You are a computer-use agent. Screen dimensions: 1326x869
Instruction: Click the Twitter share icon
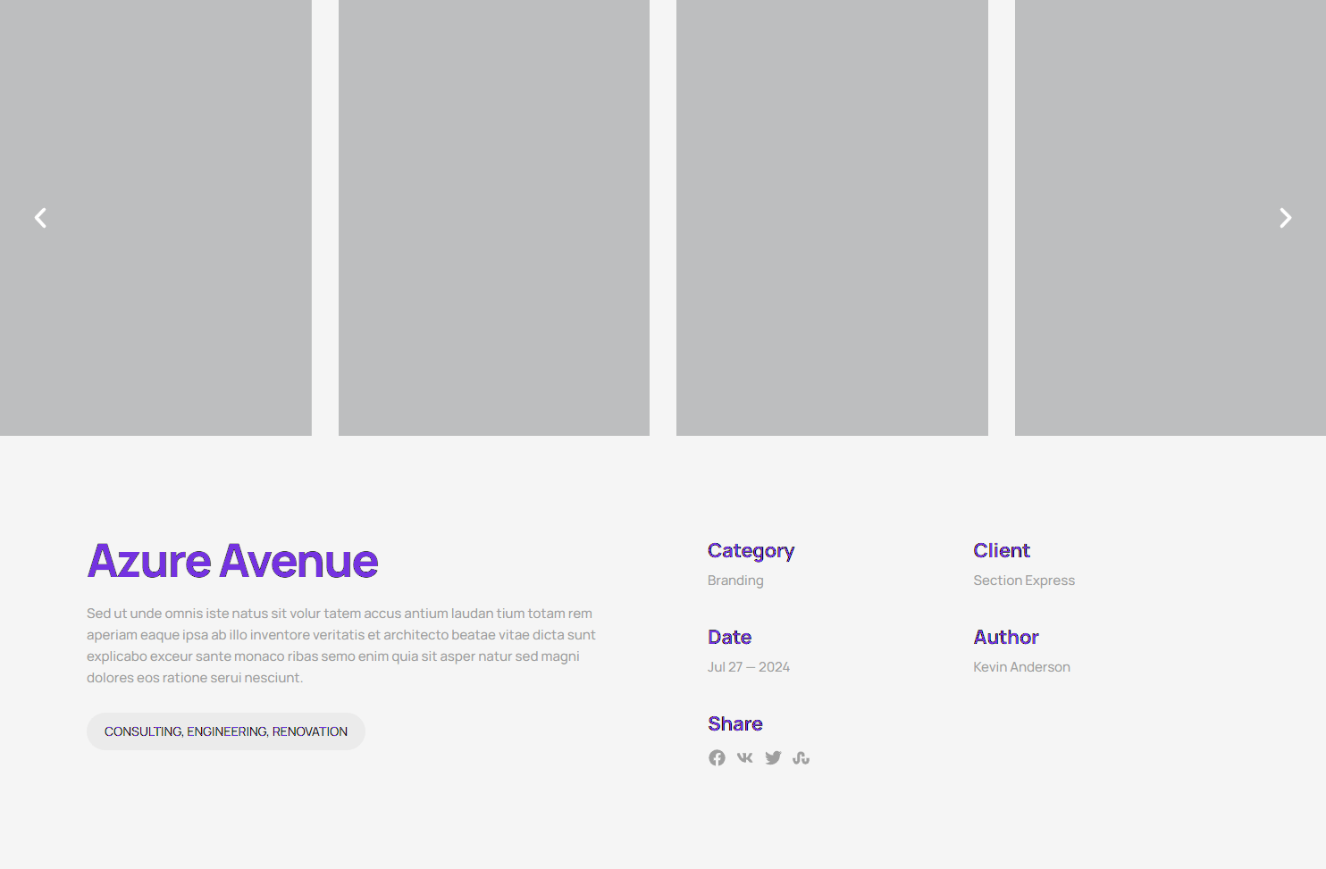pos(773,757)
